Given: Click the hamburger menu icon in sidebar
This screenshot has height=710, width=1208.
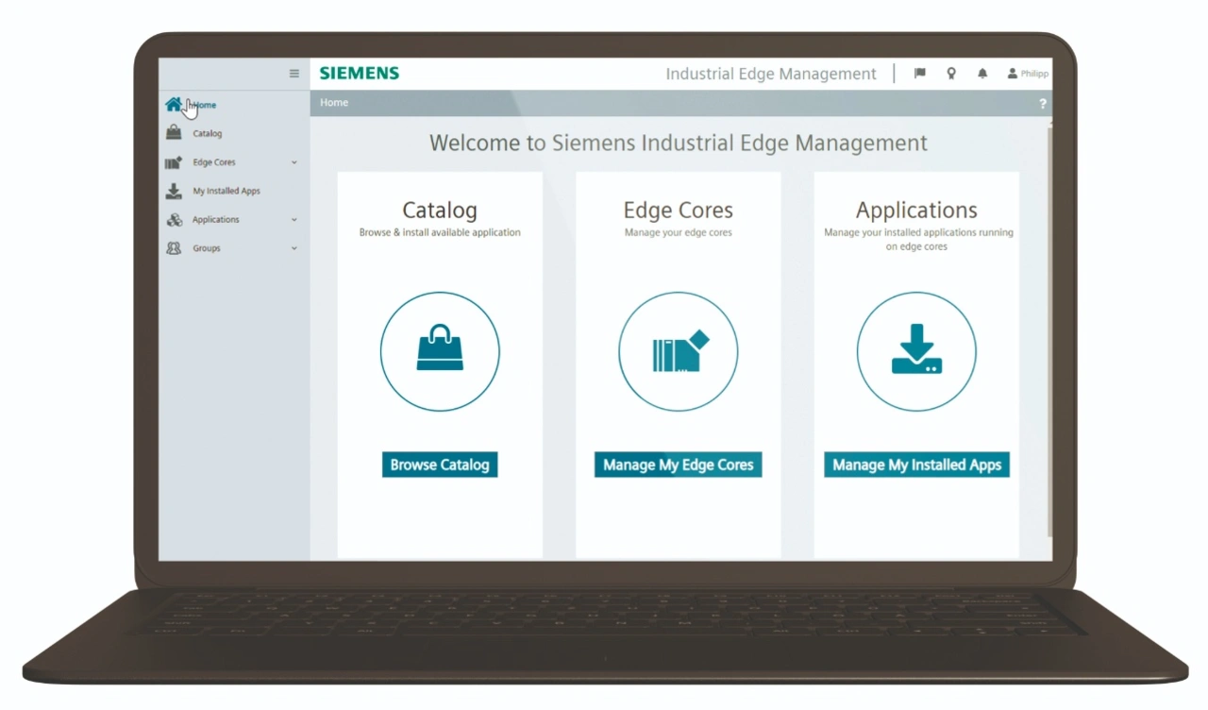Looking at the screenshot, I should coord(294,74).
